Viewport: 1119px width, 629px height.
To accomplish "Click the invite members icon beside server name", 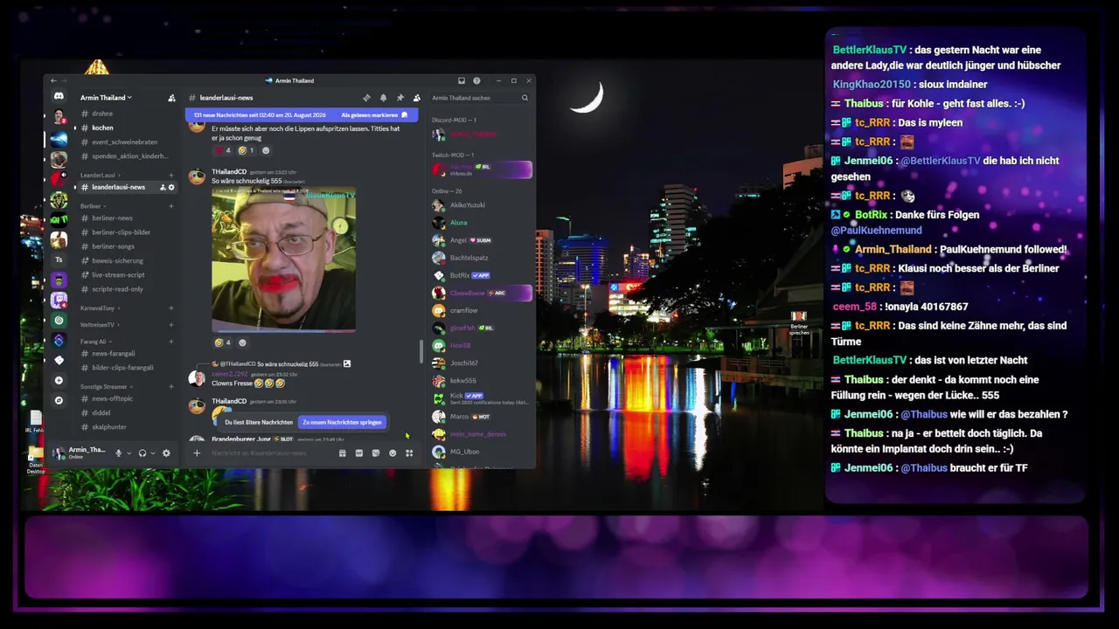I will (x=171, y=98).
